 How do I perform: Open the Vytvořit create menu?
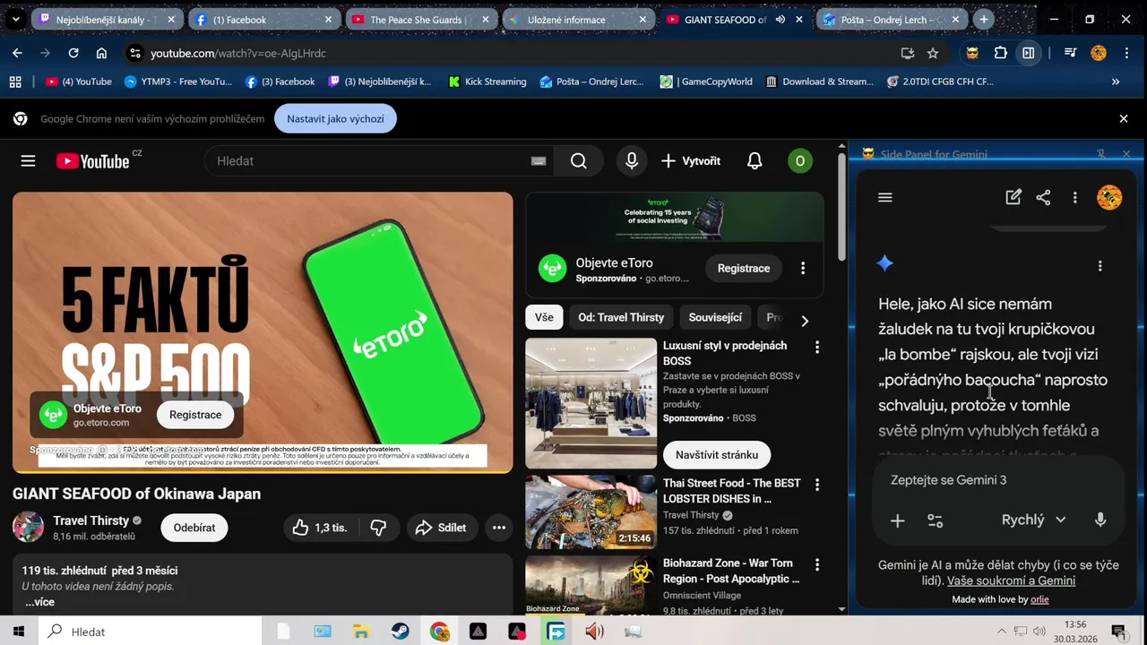point(691,161)
